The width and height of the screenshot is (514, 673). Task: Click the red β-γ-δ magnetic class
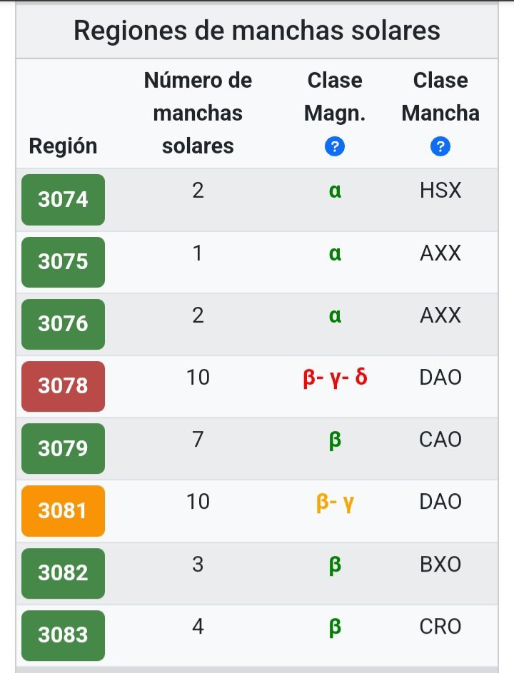tap(335, 378)
